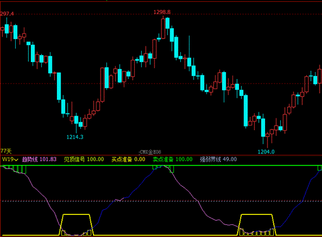Select the green 卖点准备 100.00 label
Viewport: 322px width, 237px height.
tap(173, 159)
